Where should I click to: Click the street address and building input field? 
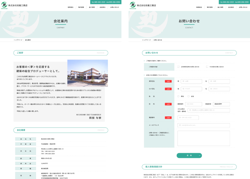pos(209,110)
